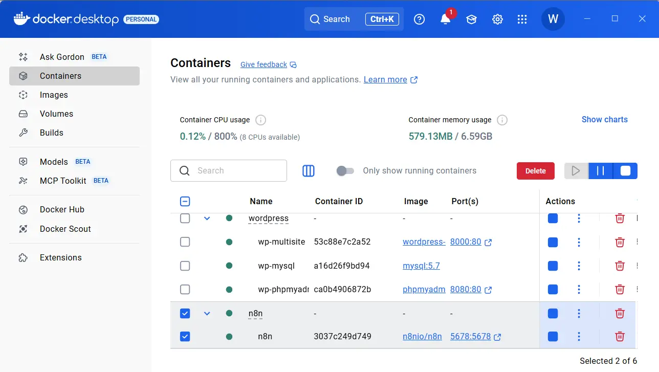
Task: Go to Builds in sidebar
Action: point(74,133)
